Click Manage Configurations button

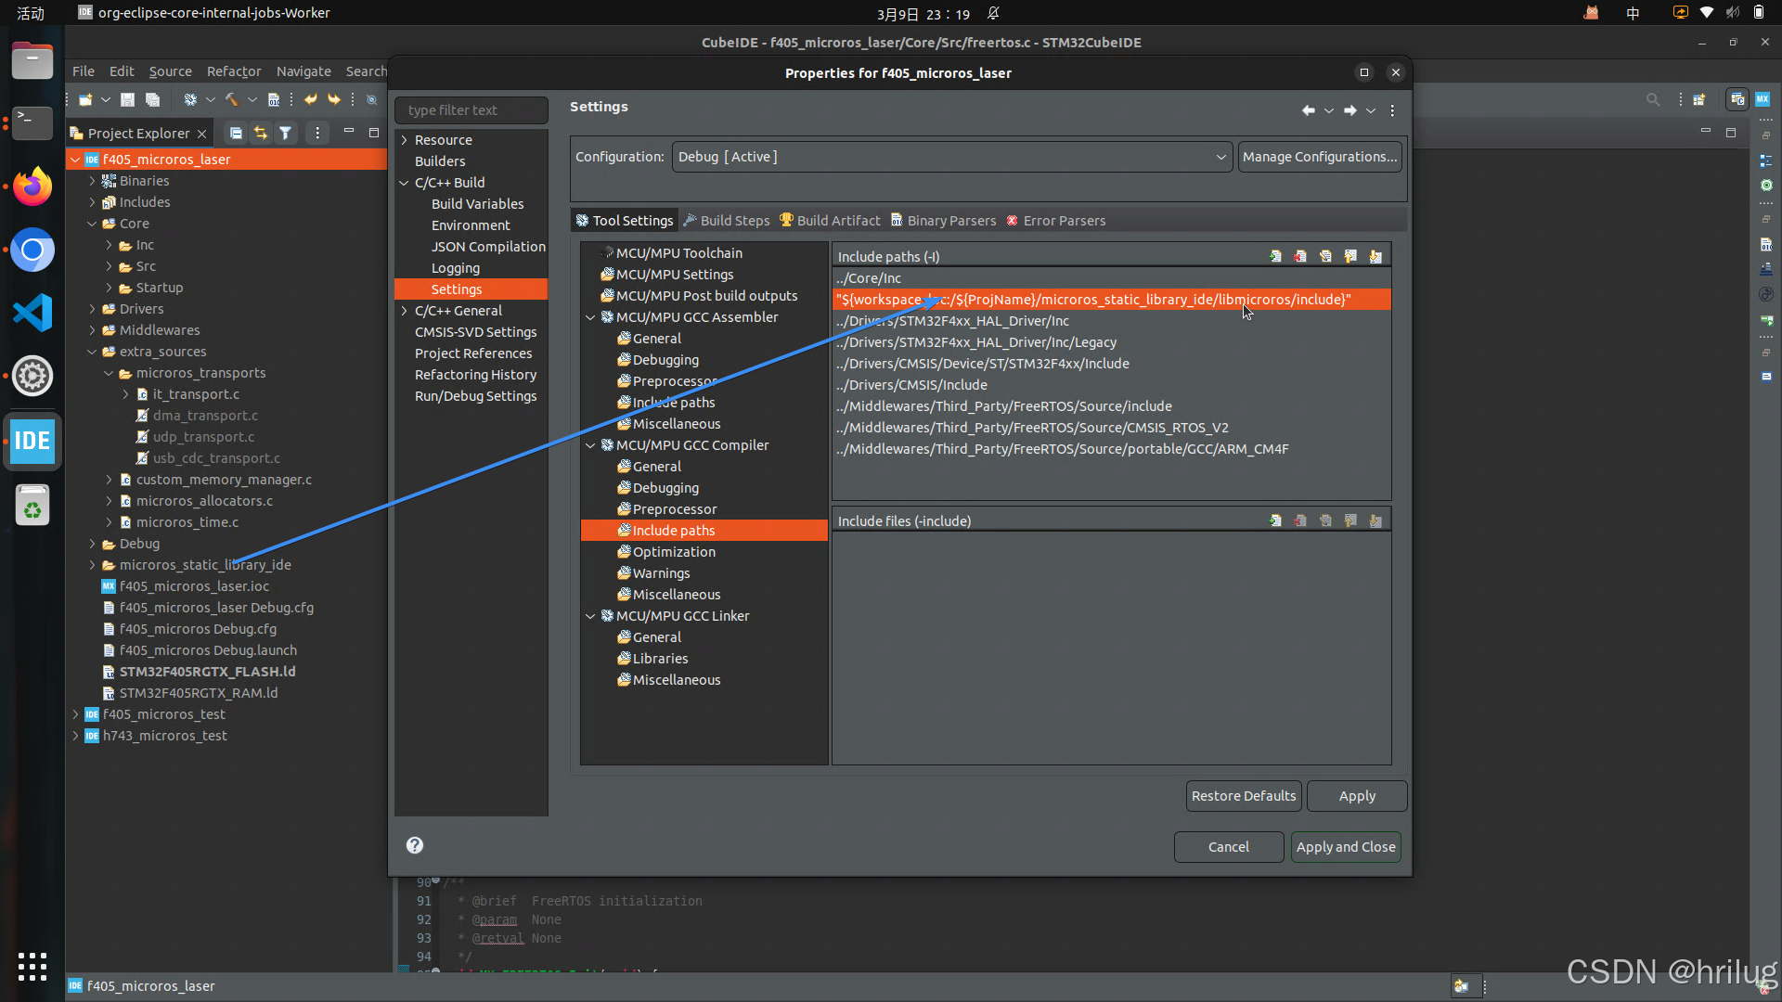pyautogui.click(x=1319, y=157)
